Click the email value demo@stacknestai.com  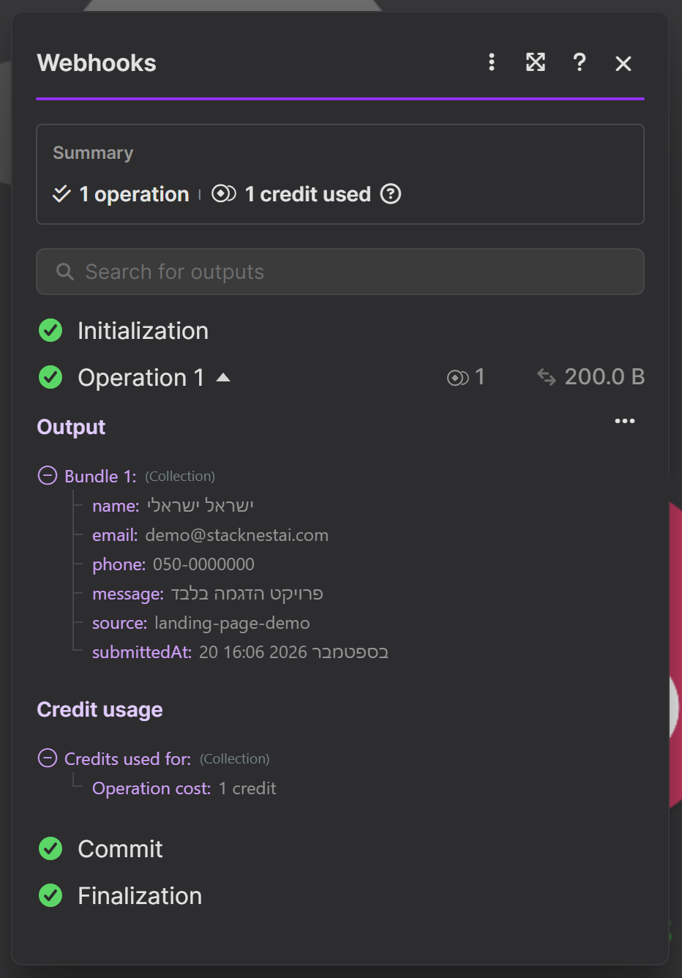[x=237, y=535]
